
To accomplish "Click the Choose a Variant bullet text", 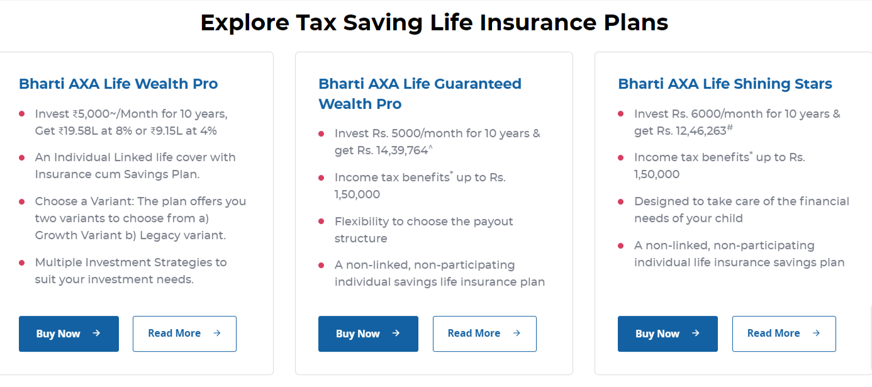I will (140, 218).
